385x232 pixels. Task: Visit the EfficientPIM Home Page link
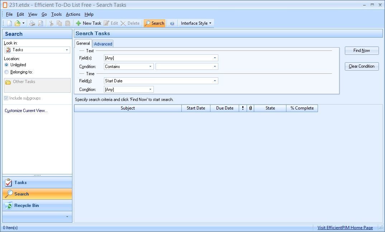tap(344, 227)
